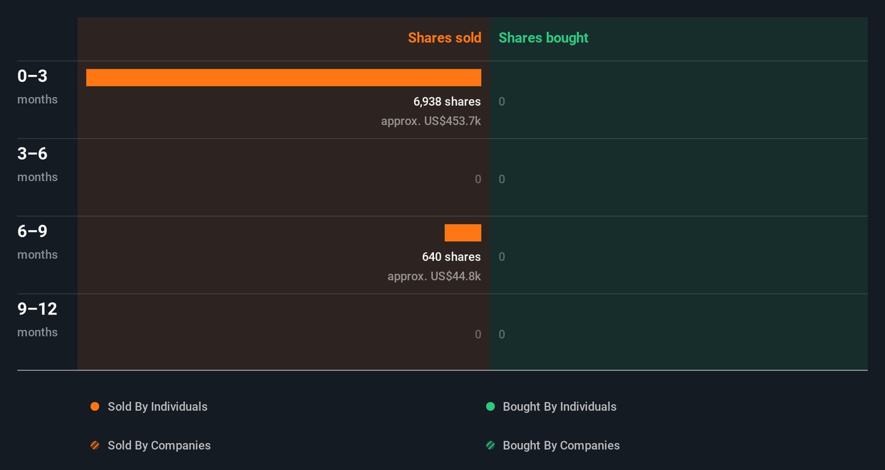Screen dimensions: 885x470
Task: Click the striped Bought By Companies icon
Action: (490, 445)
